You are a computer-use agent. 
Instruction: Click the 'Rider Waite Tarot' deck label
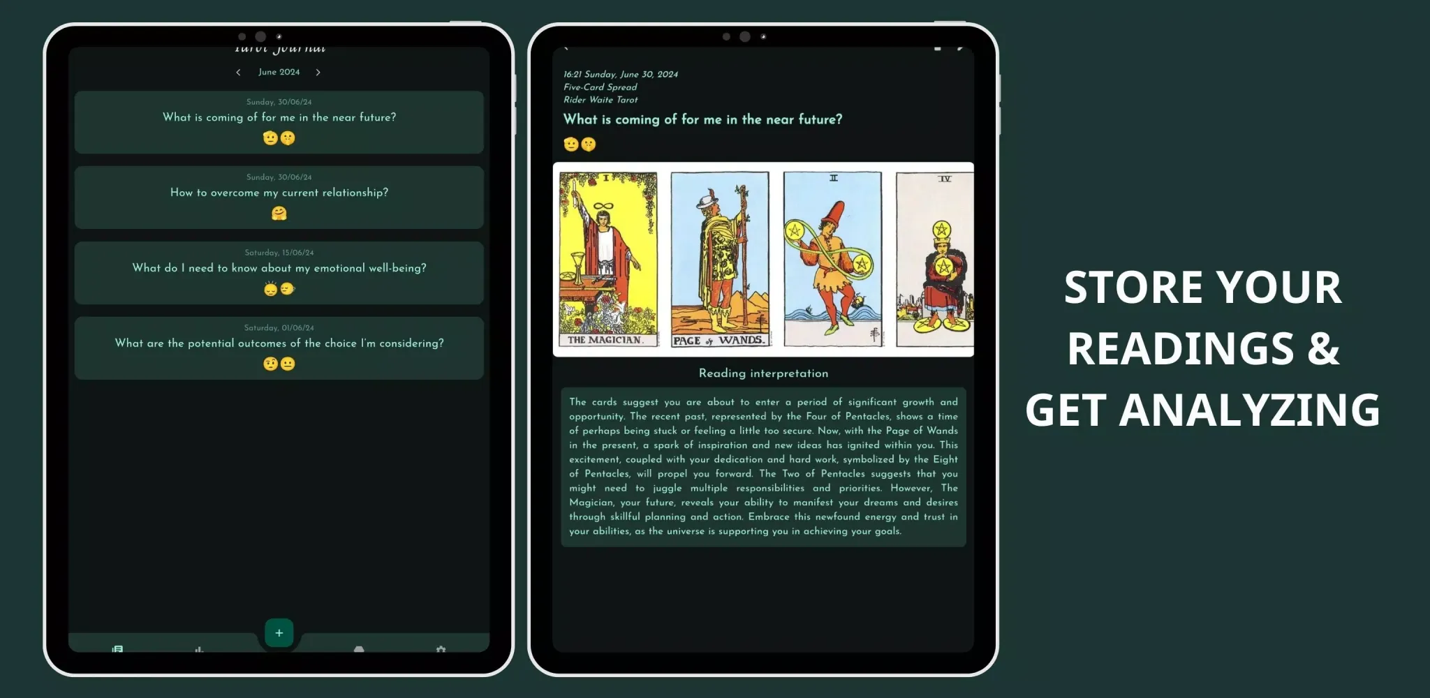pos(600,100)
